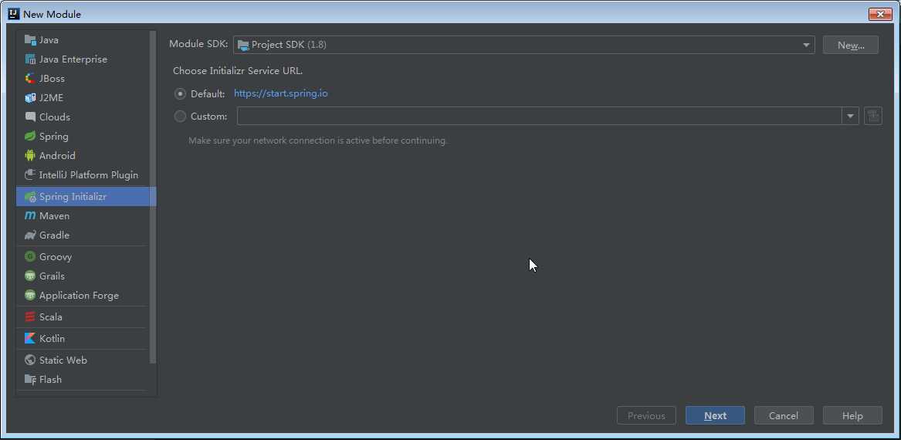Viewport: 901px width, 440px height.
Task: Open the Module SDK dropdown
Action: 523,45
